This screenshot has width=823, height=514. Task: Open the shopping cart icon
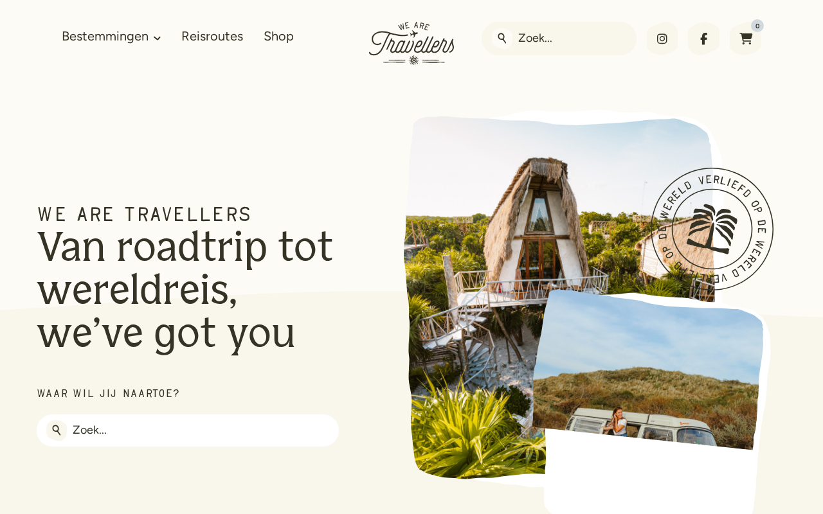pos(745,39)
